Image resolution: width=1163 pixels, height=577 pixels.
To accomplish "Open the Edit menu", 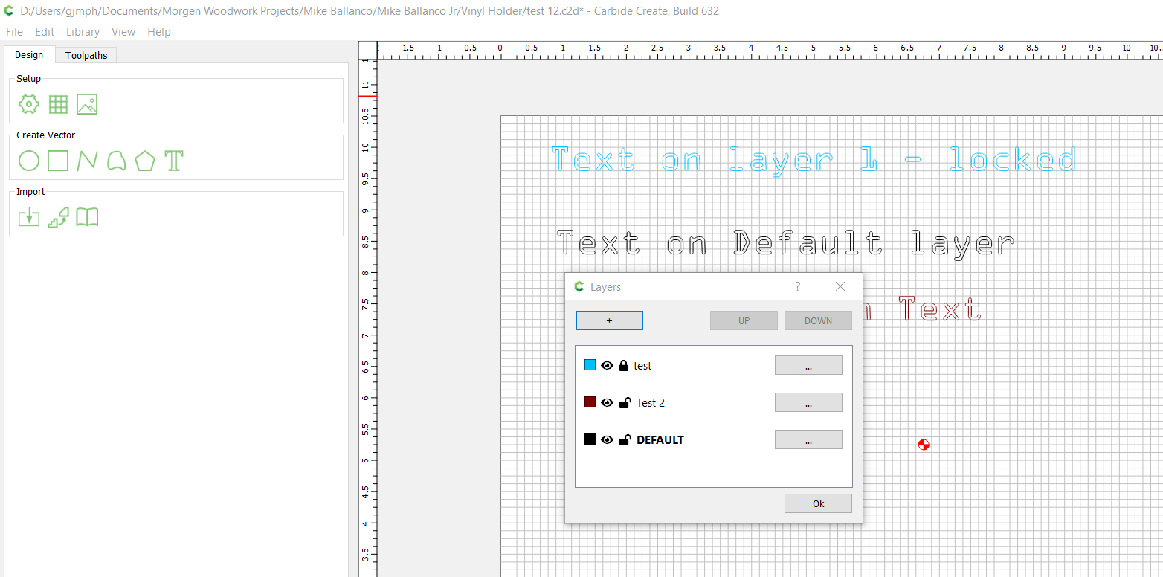I will coord(45,32).
